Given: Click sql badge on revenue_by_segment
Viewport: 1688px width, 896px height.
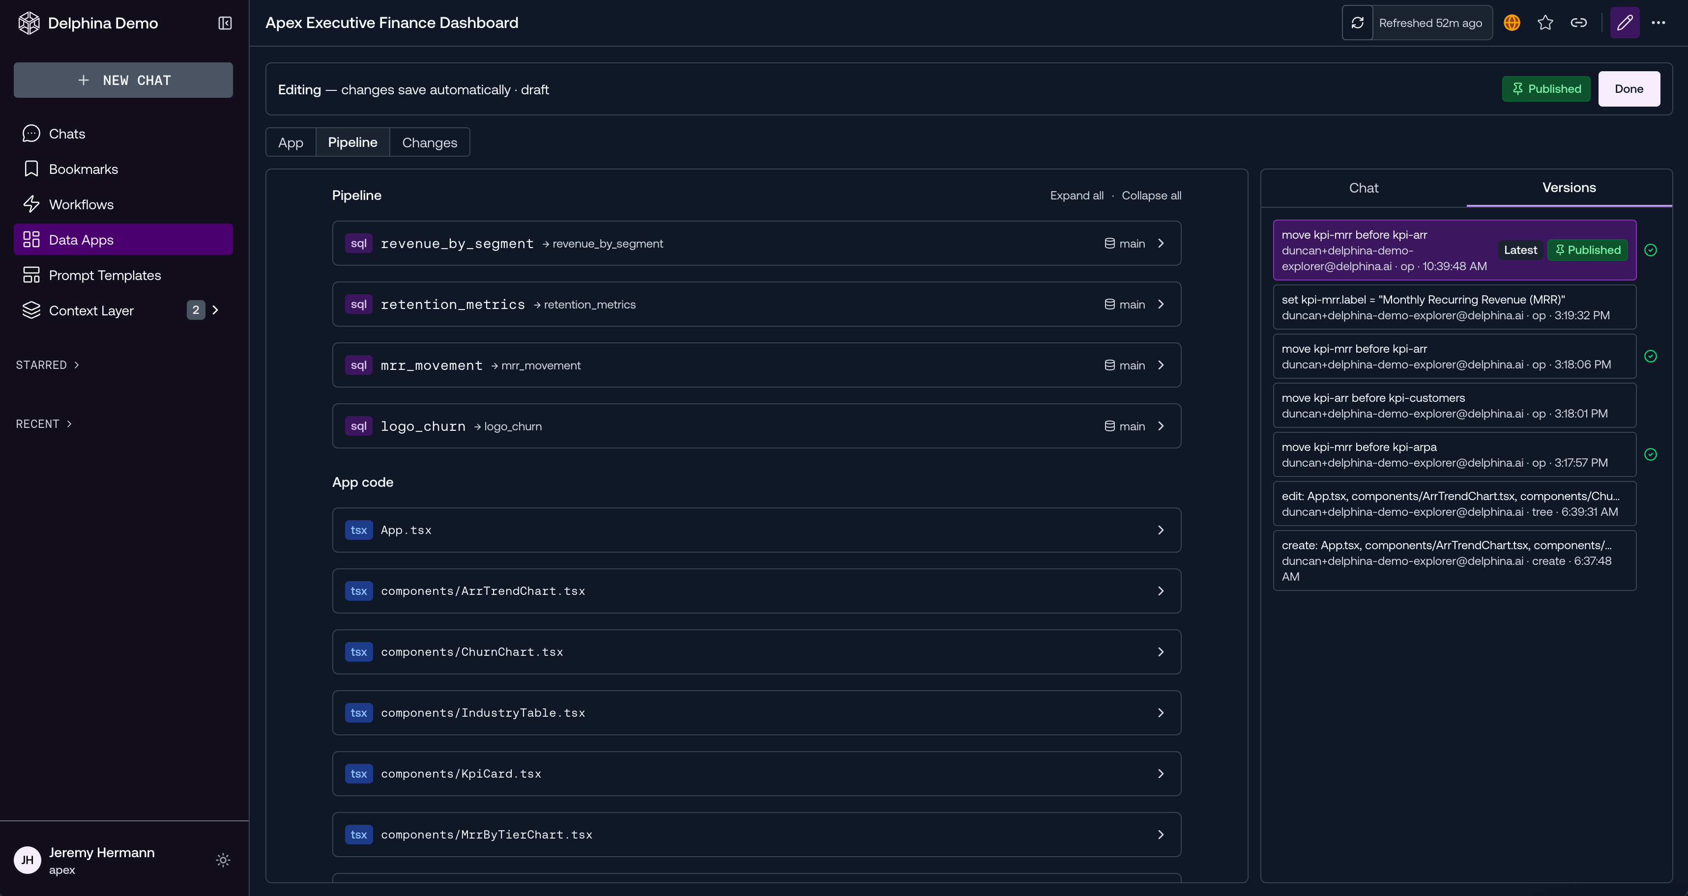Looking at the screenshot, I should [358, 243].
